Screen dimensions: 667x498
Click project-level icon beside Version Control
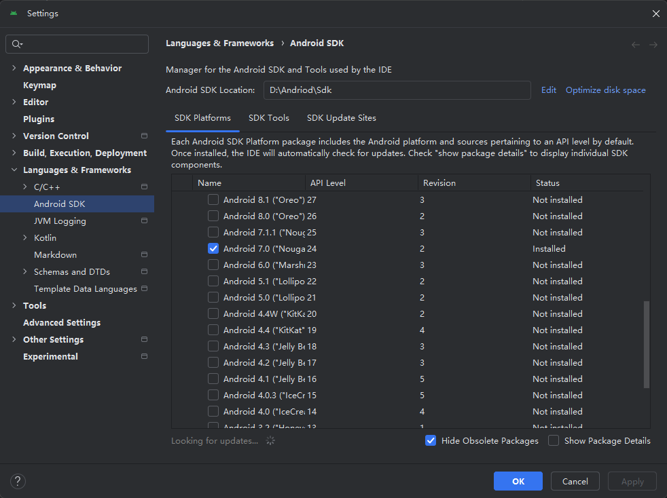coord(144,136)
